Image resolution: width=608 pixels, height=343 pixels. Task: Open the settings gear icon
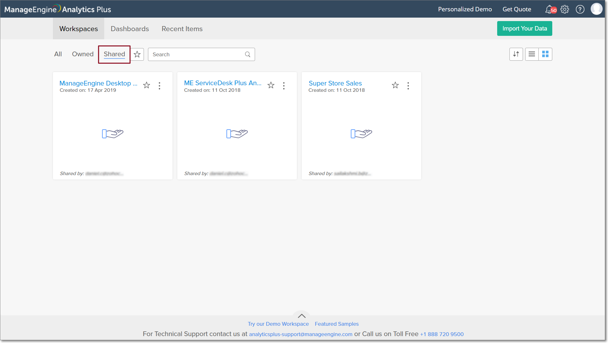(x=565, y=9)
